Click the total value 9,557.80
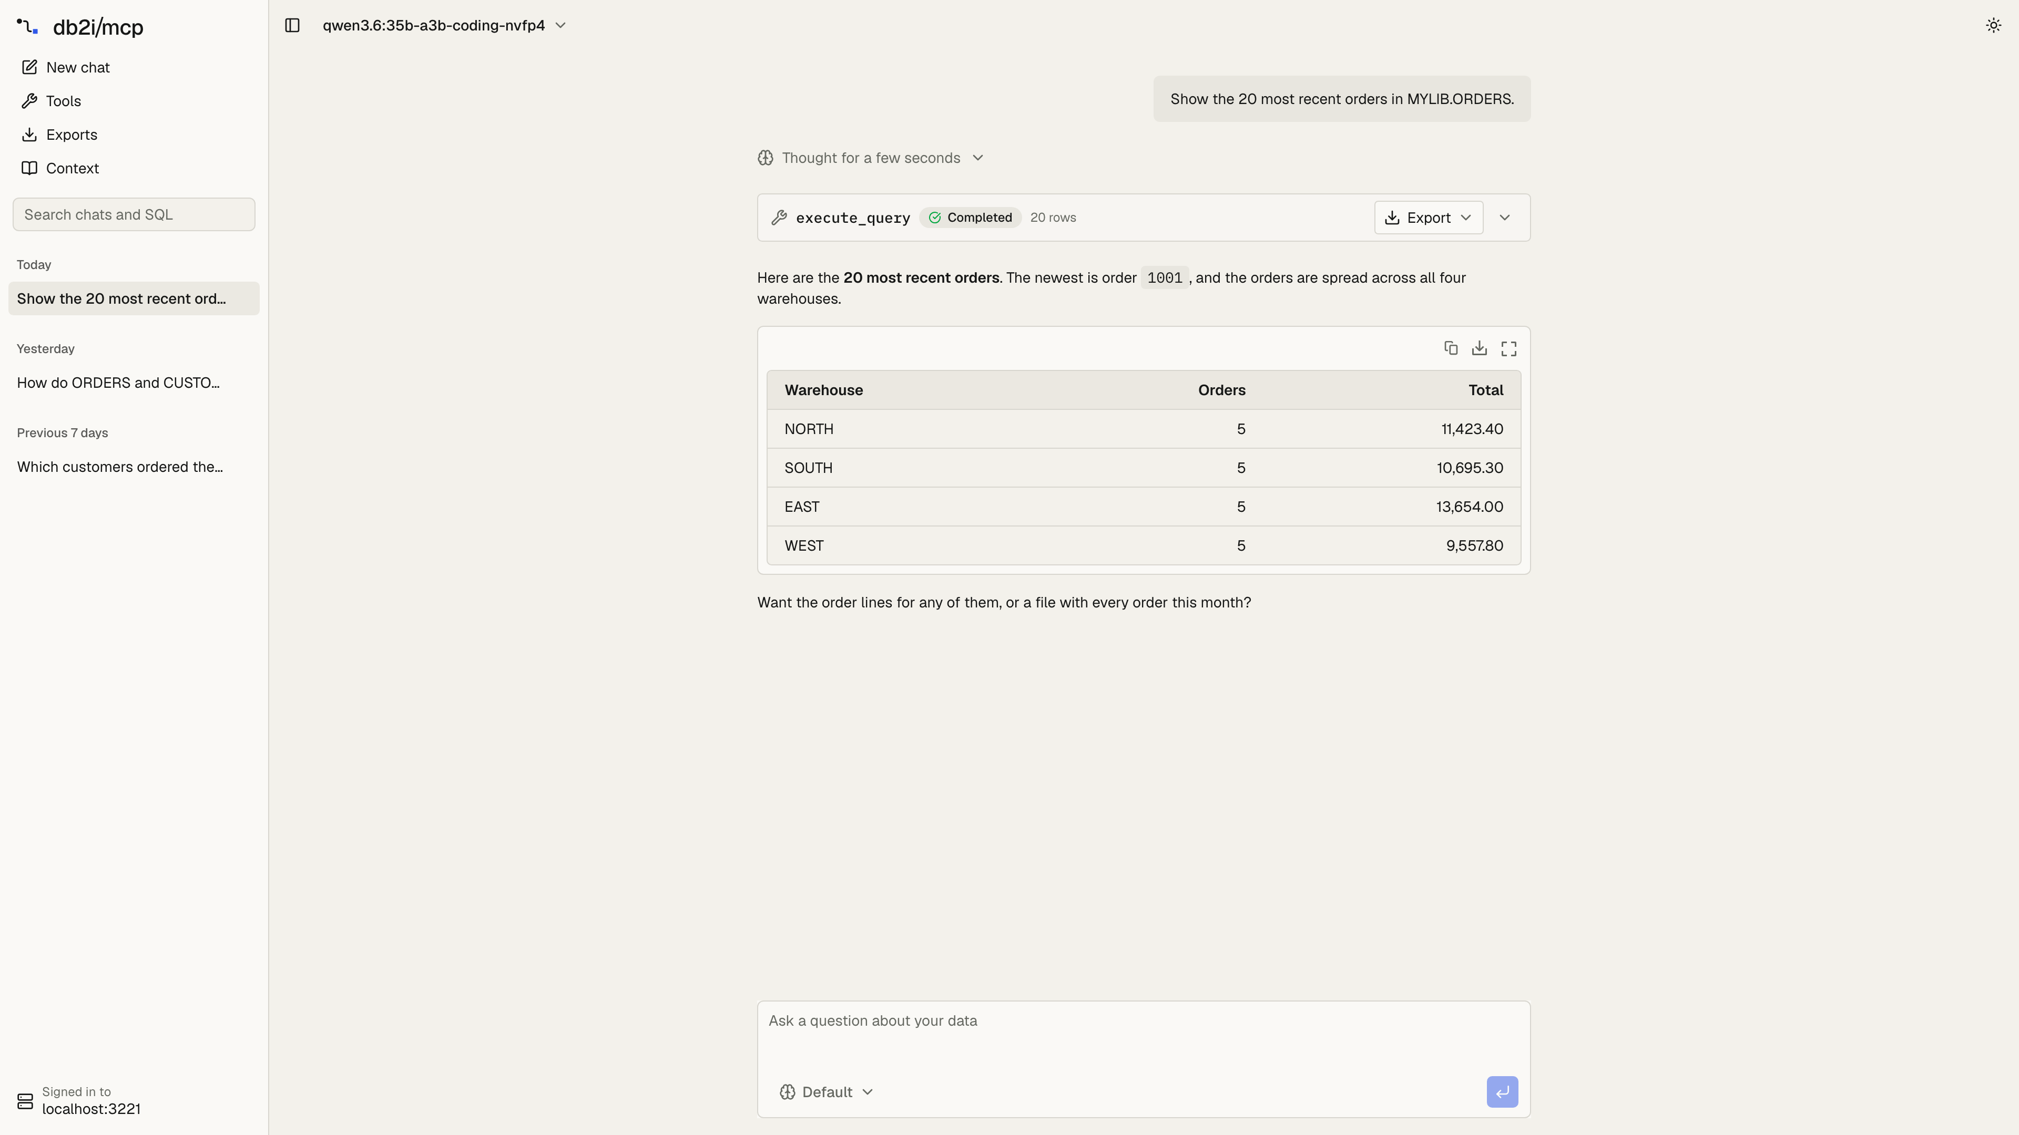 [1474, 546]
